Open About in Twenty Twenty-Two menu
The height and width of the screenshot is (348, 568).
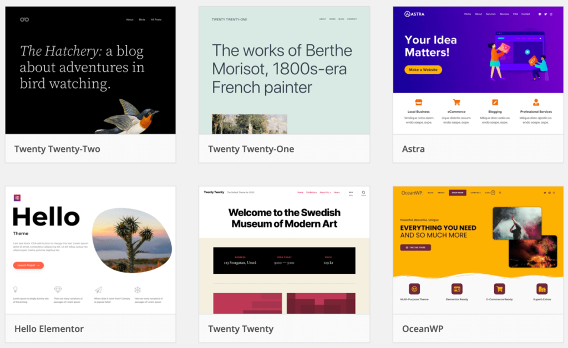point(130,19)
